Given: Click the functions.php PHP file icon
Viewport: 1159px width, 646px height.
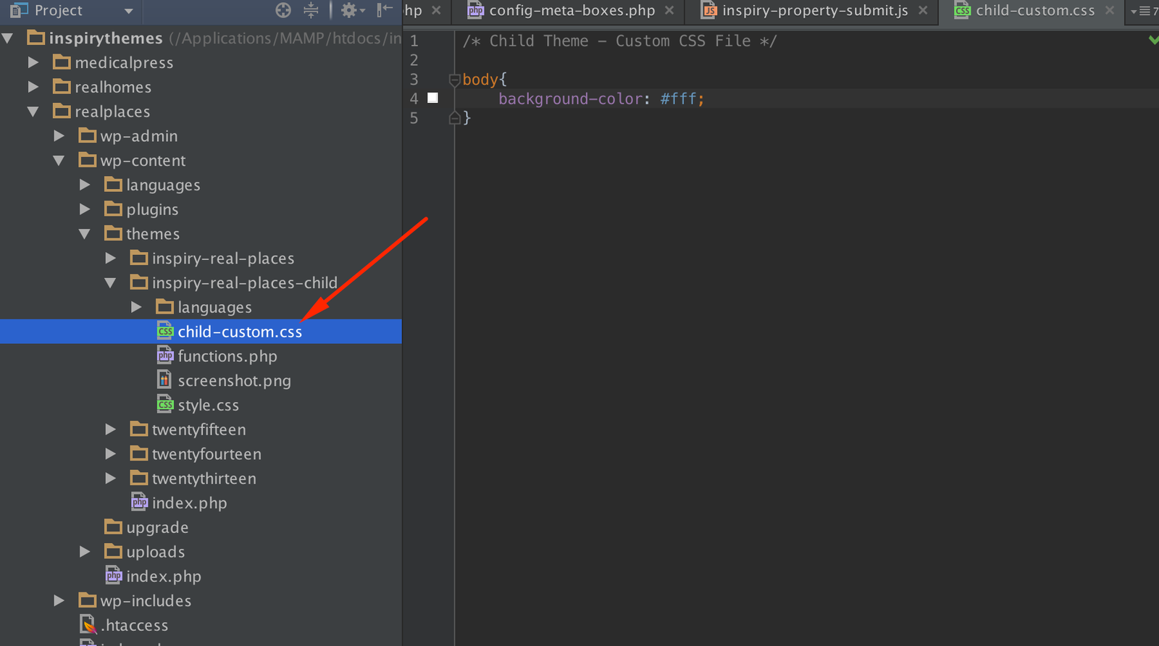Looking at the screenshot, I should pyautogui.click(x=165, y=356).
